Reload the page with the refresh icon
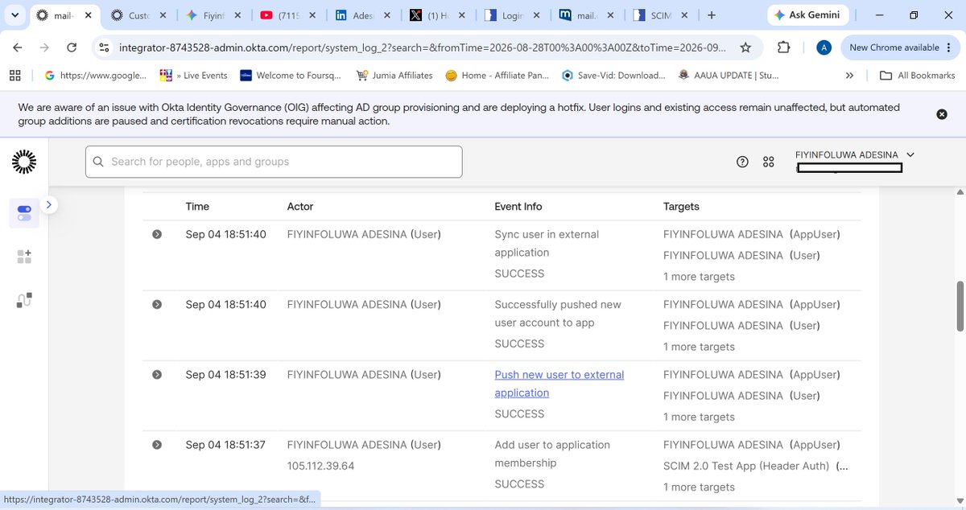Screen dimensions: 966x510 pyautogui.click(x=72, y=47)
